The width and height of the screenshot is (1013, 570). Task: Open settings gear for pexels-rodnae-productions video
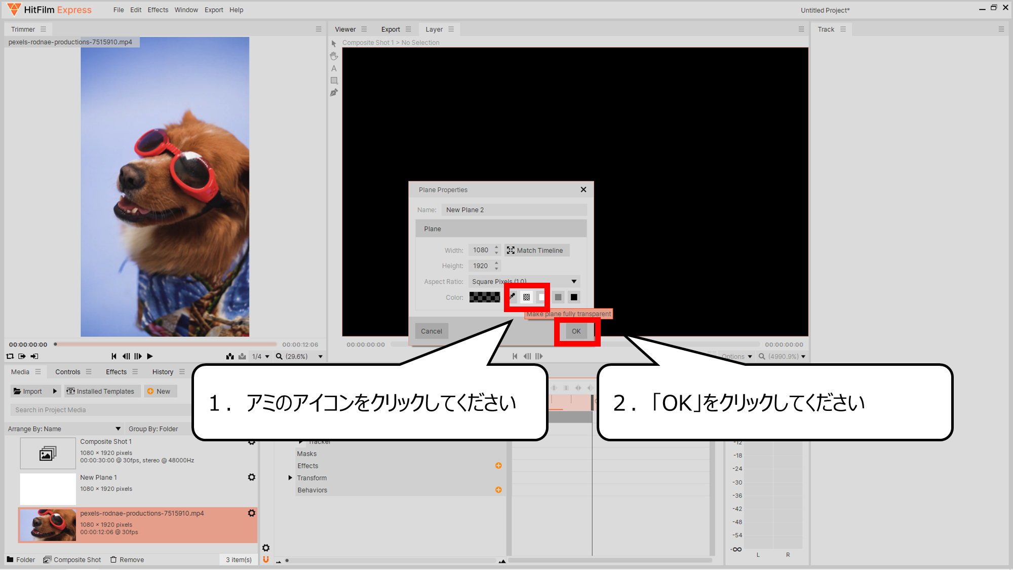coord(251,513)
